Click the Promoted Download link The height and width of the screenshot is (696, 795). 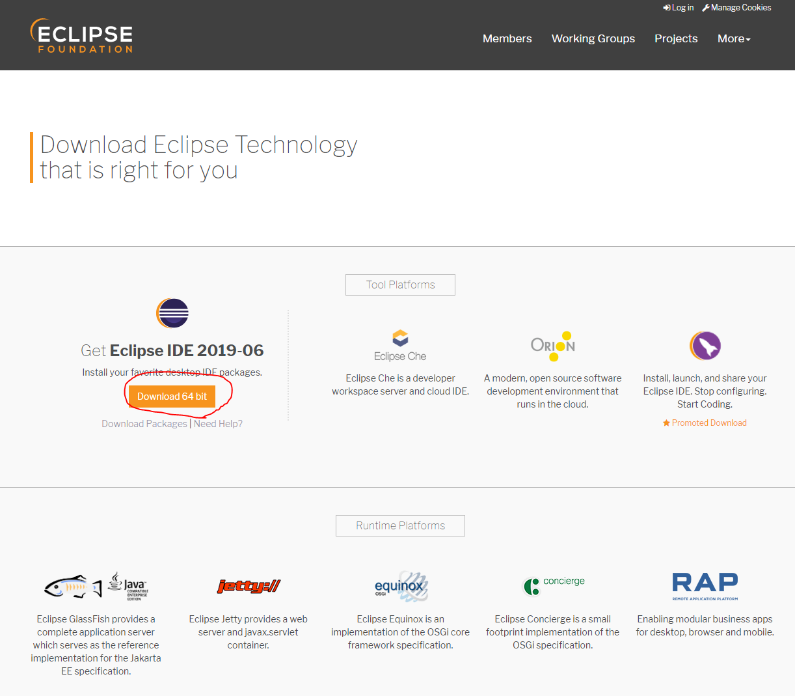pyautogui.click(x=705, y=423)
